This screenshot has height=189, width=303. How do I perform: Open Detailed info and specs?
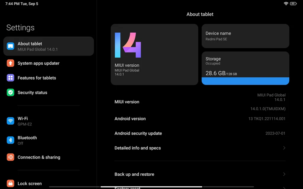[200, 148]
